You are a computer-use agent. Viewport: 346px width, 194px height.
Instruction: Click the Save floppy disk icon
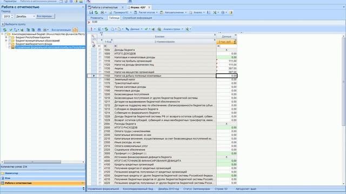[x=91, y=12]
